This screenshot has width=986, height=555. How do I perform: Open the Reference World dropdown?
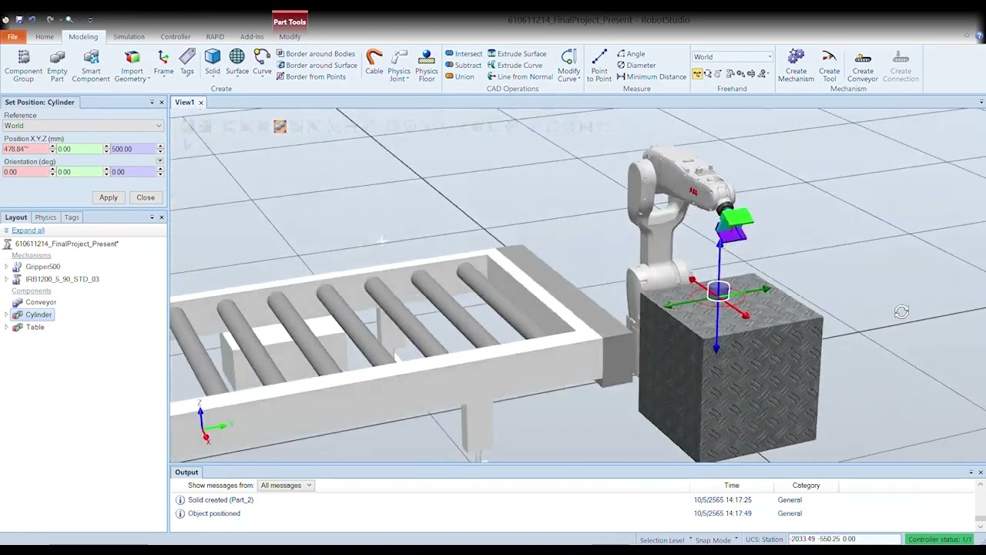click(x=82, y=126)
